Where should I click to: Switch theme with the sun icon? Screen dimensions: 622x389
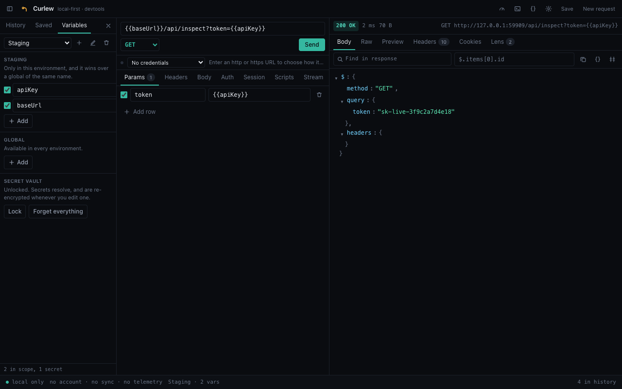tap(549, 9)
